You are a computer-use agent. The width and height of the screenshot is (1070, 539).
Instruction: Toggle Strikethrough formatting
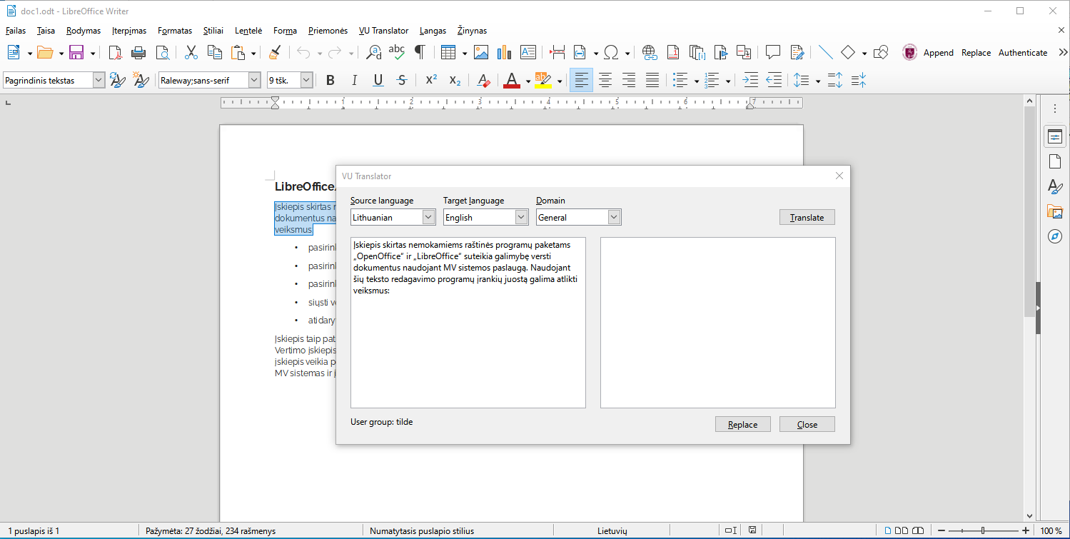coord(402,81)
